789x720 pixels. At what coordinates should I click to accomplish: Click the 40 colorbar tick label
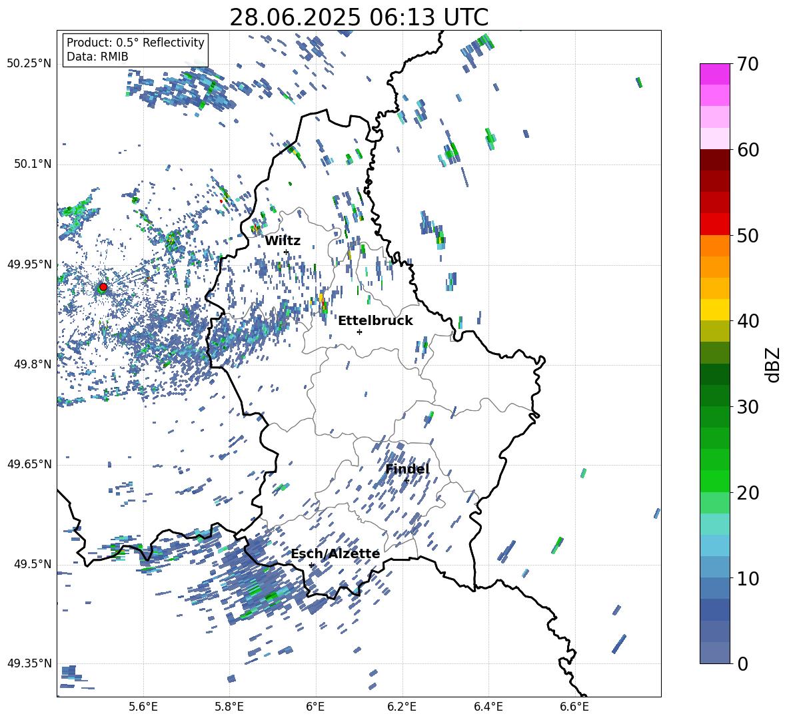(748, 321)
